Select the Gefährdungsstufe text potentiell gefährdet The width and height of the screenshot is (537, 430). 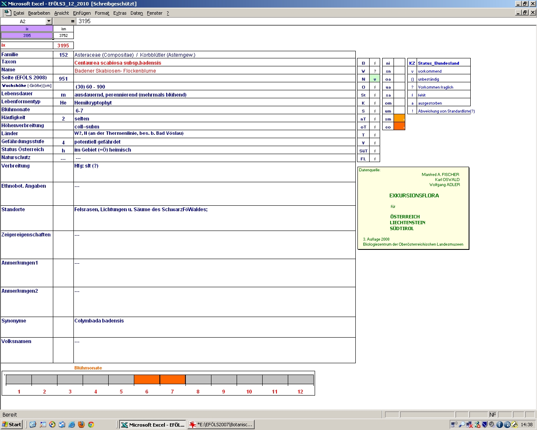(97, 142)
